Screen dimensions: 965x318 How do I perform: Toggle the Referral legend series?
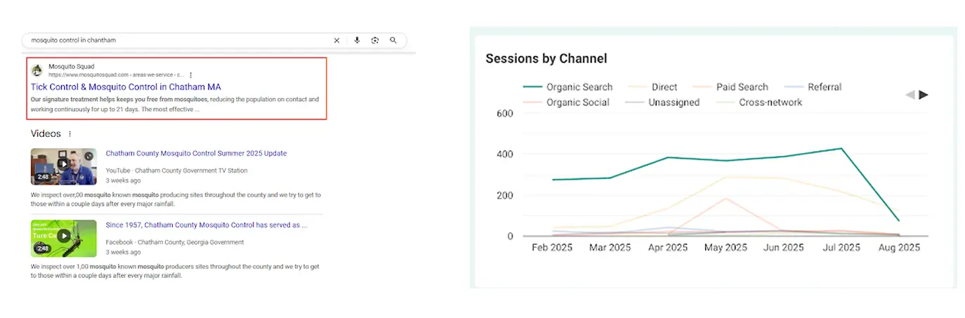pyautogui.click(x=812, y=87)
